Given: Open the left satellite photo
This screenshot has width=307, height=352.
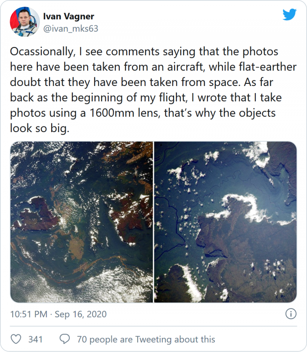Looking at the screenshot, I should (x=82, y=222).
